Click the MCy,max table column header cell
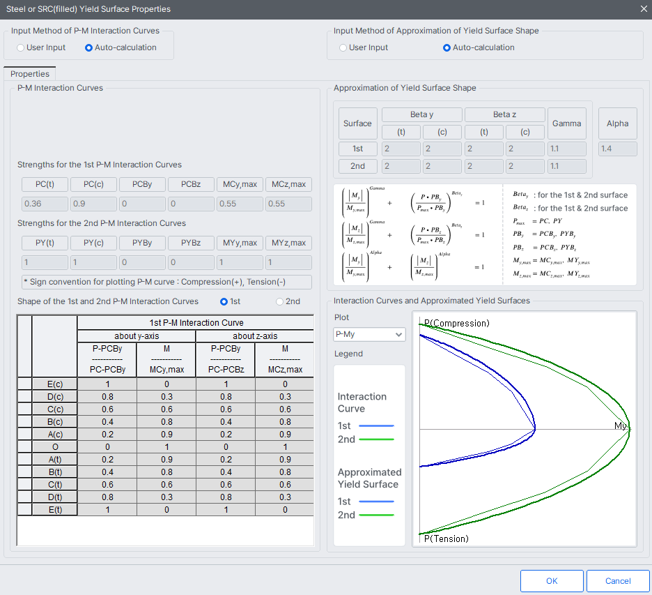The height and width of the screenshot is (595, 652). (x=166, y=360)
